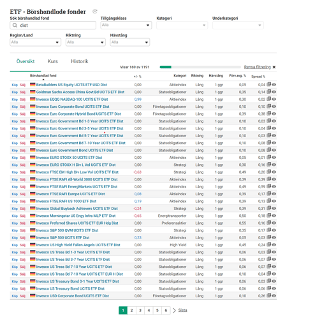This screenshot has width=322, height=319.
Task: Click the document icon on Invesco EQQQ NASDAQ-100 row
Action: 268,99
